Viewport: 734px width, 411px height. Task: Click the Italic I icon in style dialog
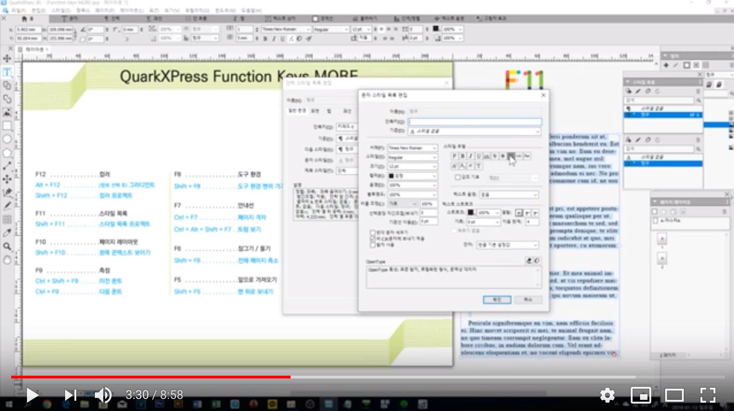(x=470, y=156)
